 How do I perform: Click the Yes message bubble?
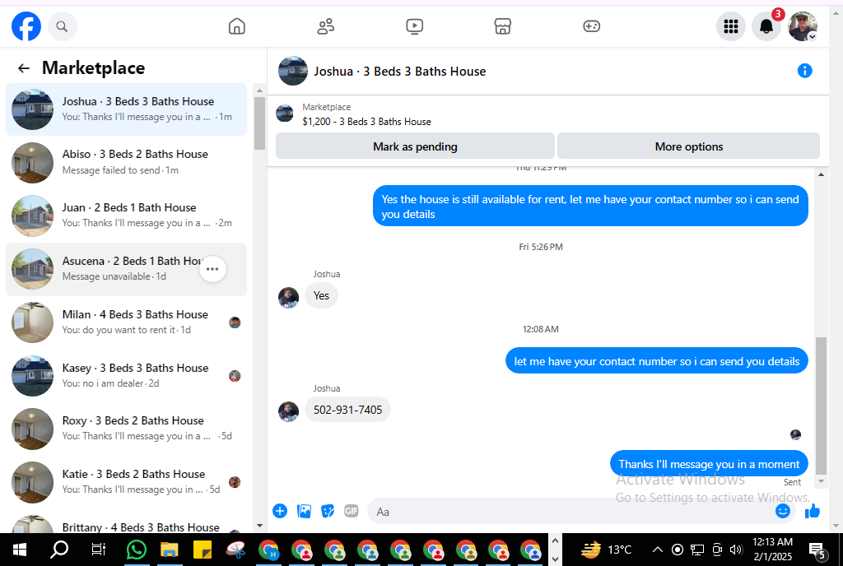click(321, 295)
